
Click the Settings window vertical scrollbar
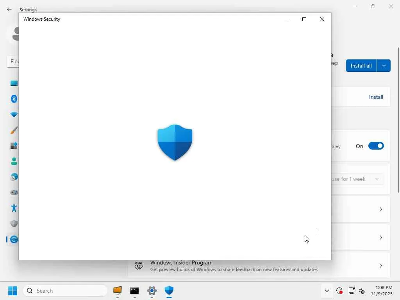(x=398, y=120)
